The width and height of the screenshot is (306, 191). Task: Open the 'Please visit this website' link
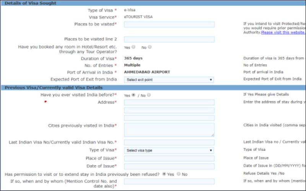click(283, 32)
